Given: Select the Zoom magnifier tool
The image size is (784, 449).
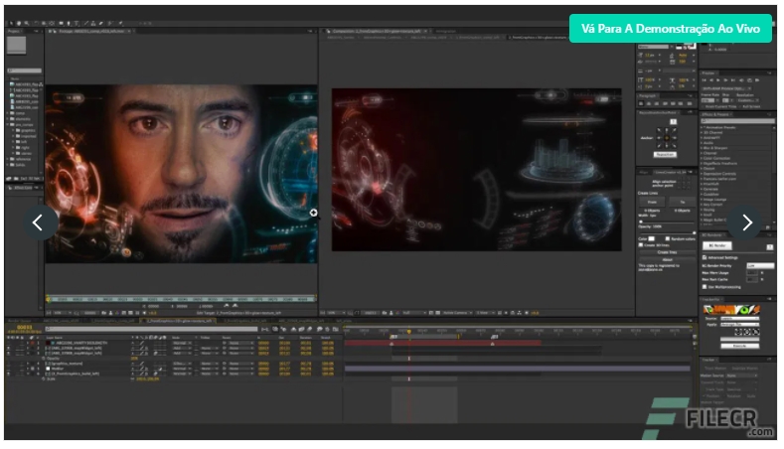Looking at the screenshot, I should 27,24.
